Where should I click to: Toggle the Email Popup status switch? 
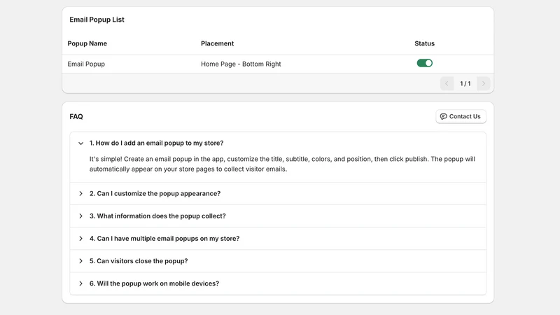click(424, 63)
